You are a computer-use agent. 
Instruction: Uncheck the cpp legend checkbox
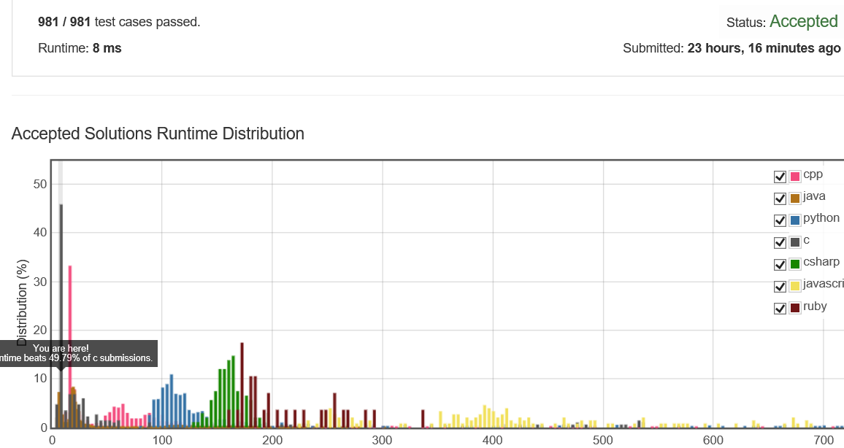(780, 177)
